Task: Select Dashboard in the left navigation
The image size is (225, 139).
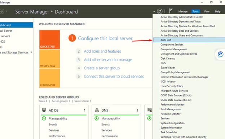Action: click(x=17, y=25)
